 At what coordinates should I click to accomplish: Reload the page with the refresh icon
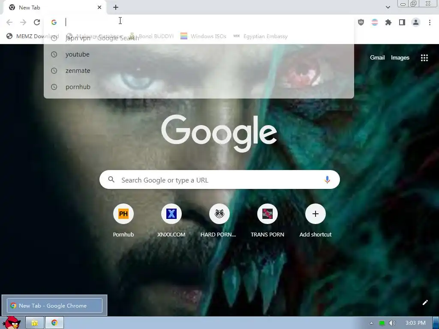tap(37, 22)
